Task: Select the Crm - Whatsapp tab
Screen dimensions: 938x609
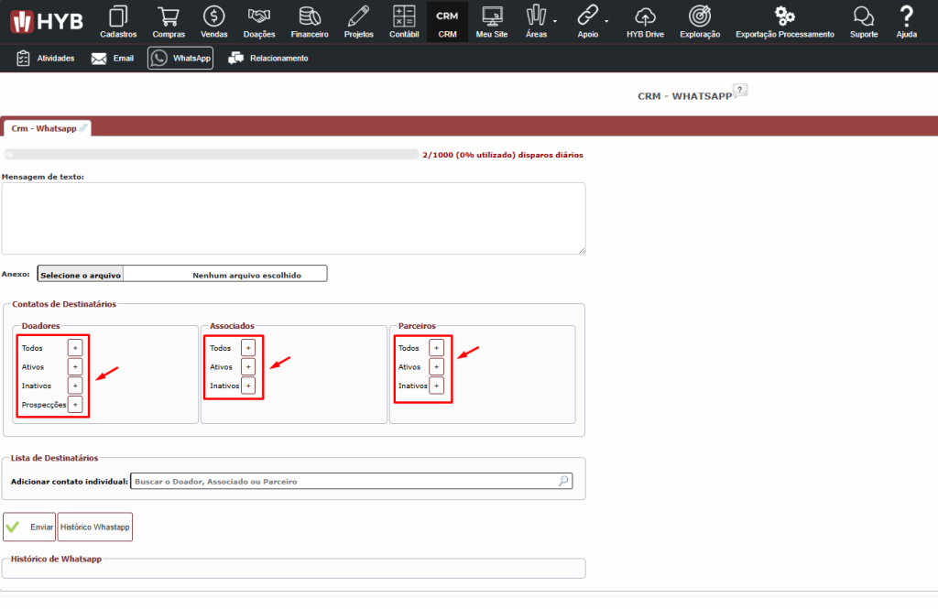Action: click(x=45, y=129)
